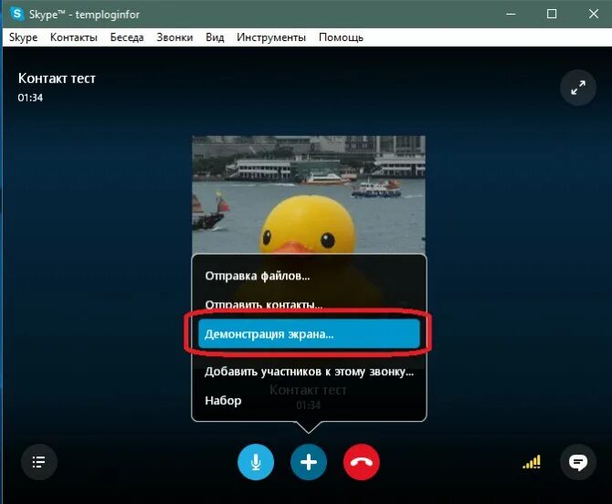Select Добавить участников к этому звонку...
The image size is (612, 504).
pos(309,372)
